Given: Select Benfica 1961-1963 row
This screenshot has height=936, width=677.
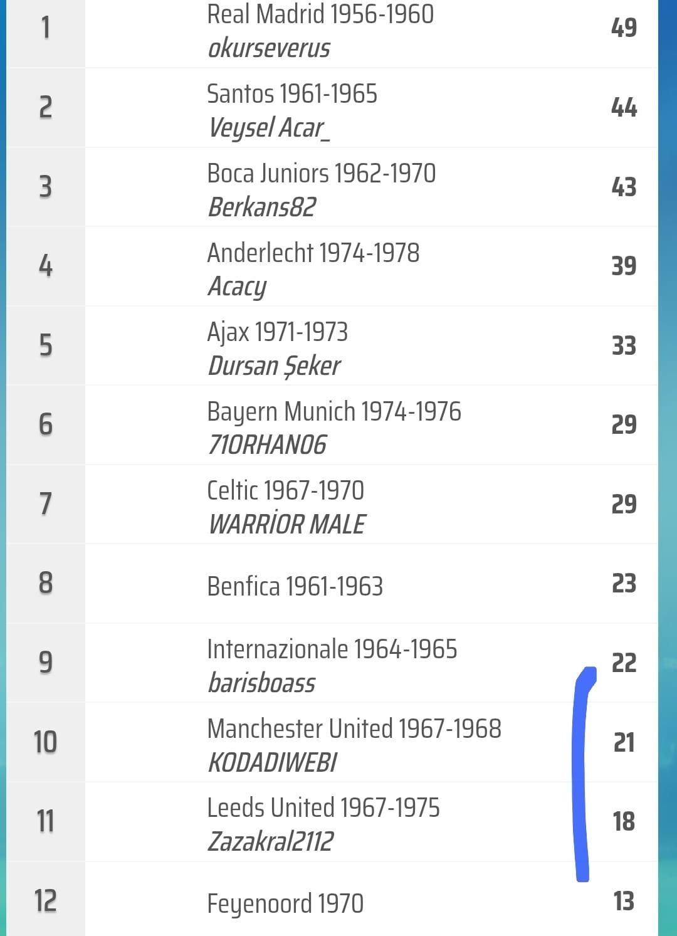Looking at the screenshot, I should click(295, 587).
